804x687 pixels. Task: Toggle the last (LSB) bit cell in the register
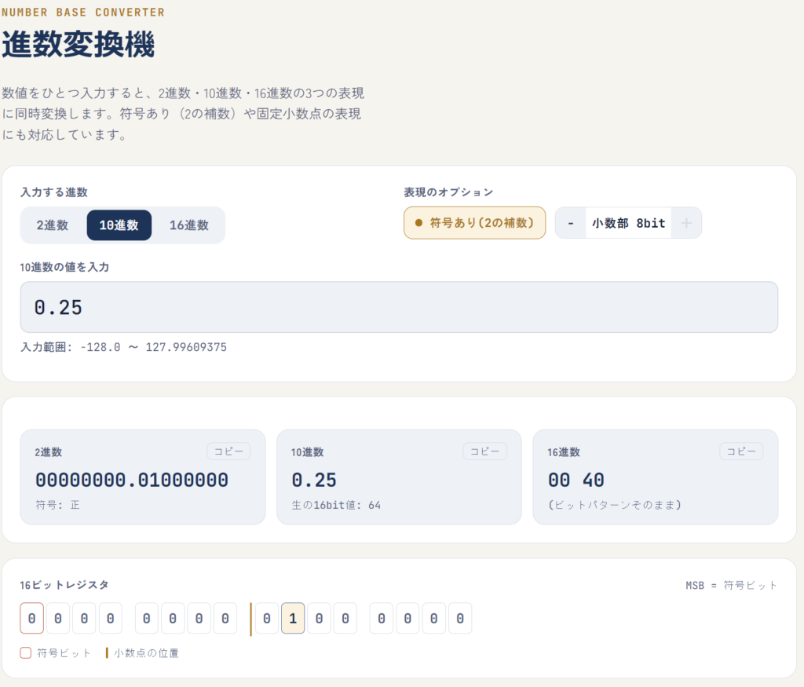[x=460, y=619]
